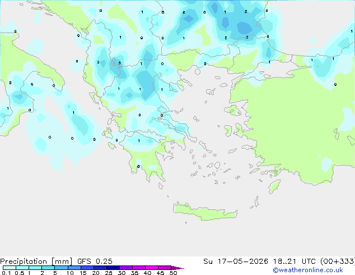Click the legend label '25'
Viewport: 355px width, 275px height.
coord(109,273)
